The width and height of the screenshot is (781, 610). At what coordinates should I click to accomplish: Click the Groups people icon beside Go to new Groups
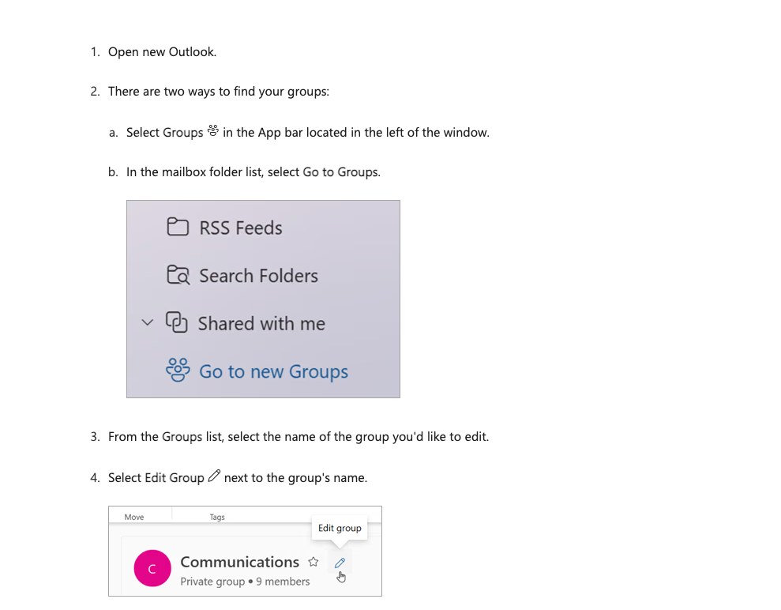pos(178,371)
